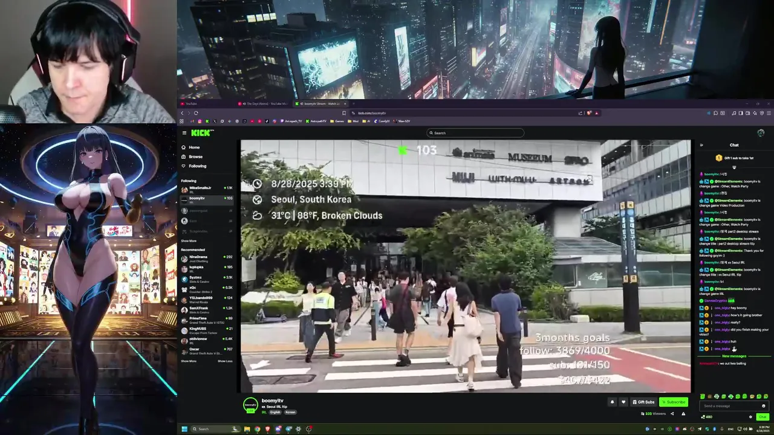Open the Windows Start menu

click(184, 429)
